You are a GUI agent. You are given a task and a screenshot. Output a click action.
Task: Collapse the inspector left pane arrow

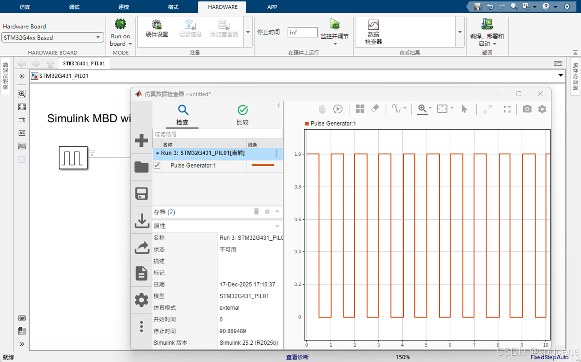279,105
